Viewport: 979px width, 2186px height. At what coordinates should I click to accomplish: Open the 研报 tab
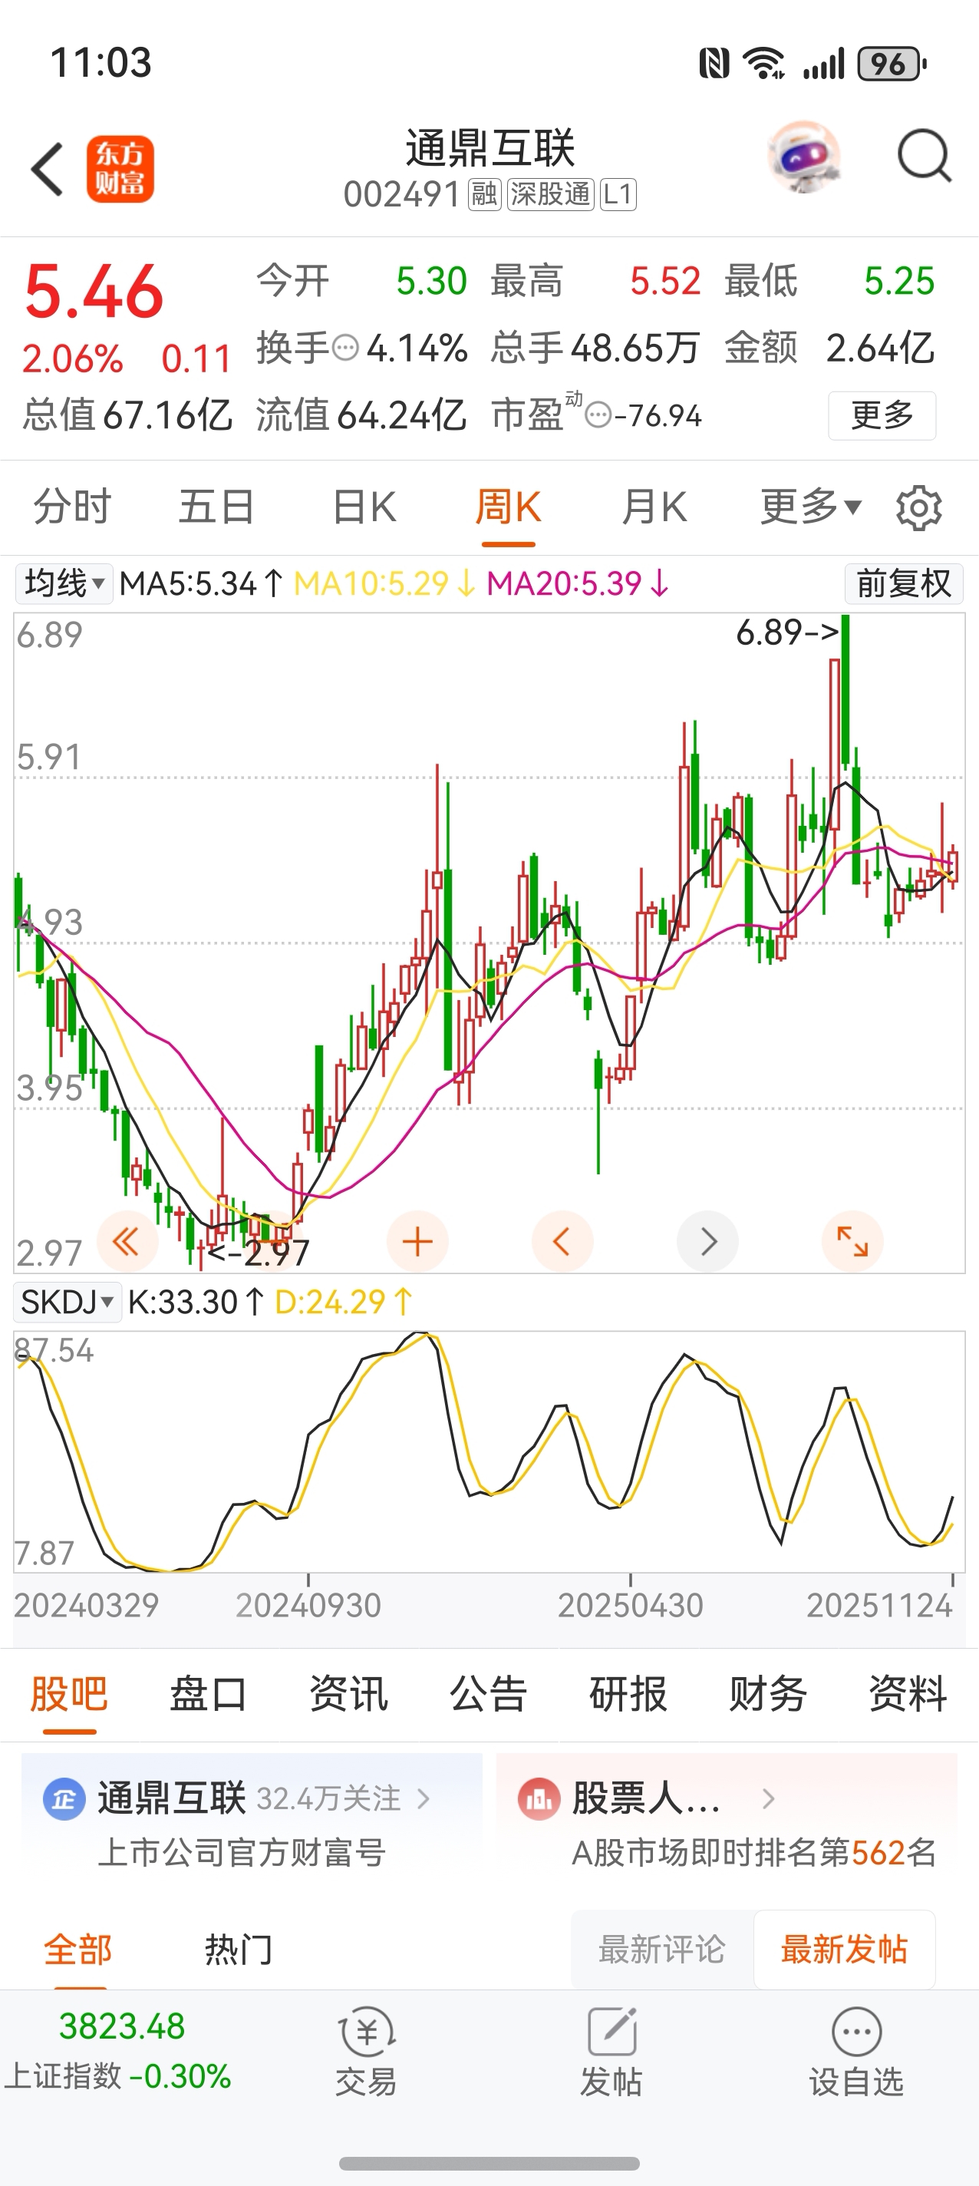coord(628,1695)
